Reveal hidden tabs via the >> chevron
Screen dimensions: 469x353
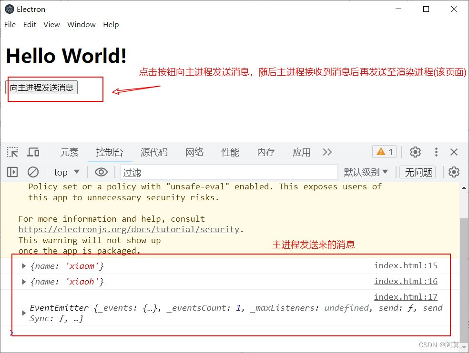click(x=327, y=152)
